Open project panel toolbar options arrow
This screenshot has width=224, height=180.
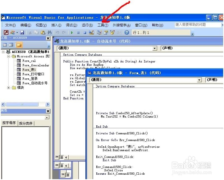(49, 46)
